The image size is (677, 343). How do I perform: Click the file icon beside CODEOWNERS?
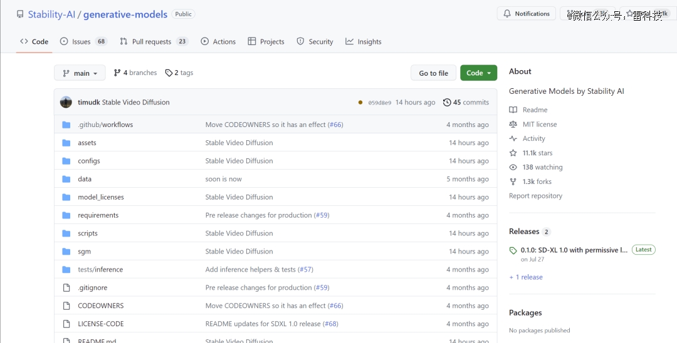click(66, 305)
